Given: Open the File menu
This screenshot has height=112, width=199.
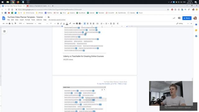Looking at the screenshot, I should tap(8, 20).
